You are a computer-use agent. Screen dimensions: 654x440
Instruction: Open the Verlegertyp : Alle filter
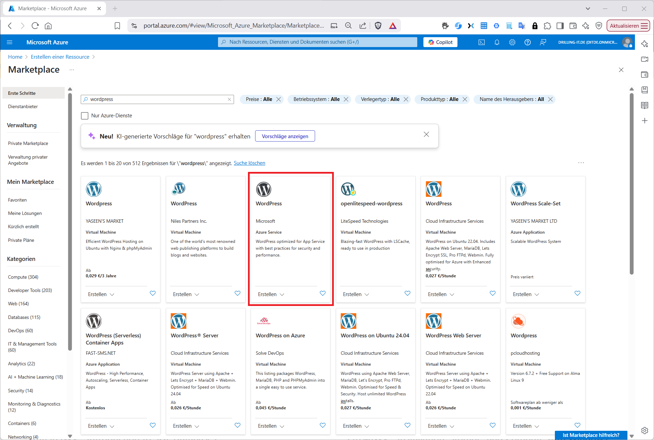click(x=380, y=99)
